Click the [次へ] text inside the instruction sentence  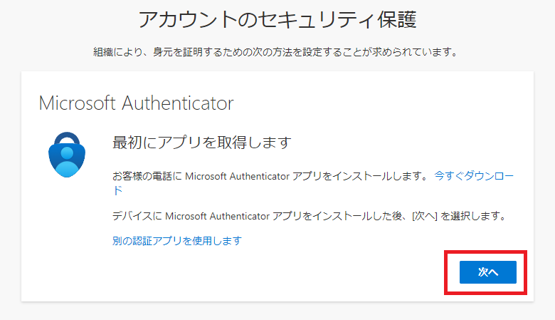[x=425, y=216]
